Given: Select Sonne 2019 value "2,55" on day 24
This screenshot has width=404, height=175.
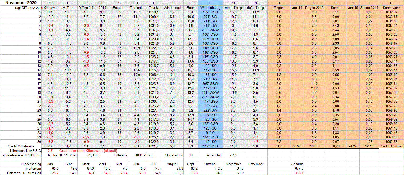Looking at the screenshot, I should point(369,115).
